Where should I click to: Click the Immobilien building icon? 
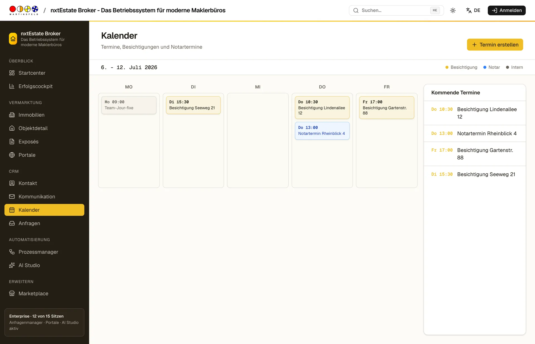click(12, 115)
